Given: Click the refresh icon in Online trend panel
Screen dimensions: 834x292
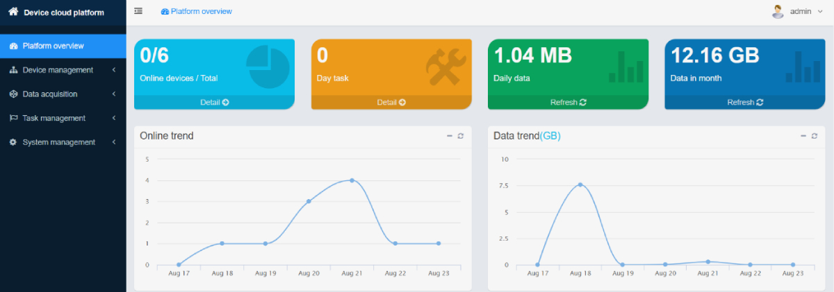Looking at the screenshot, I should 460,136.
